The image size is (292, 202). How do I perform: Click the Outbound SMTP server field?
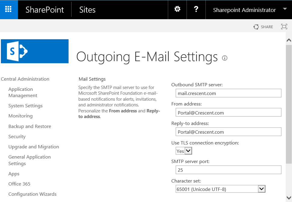(x=228, y=93)
